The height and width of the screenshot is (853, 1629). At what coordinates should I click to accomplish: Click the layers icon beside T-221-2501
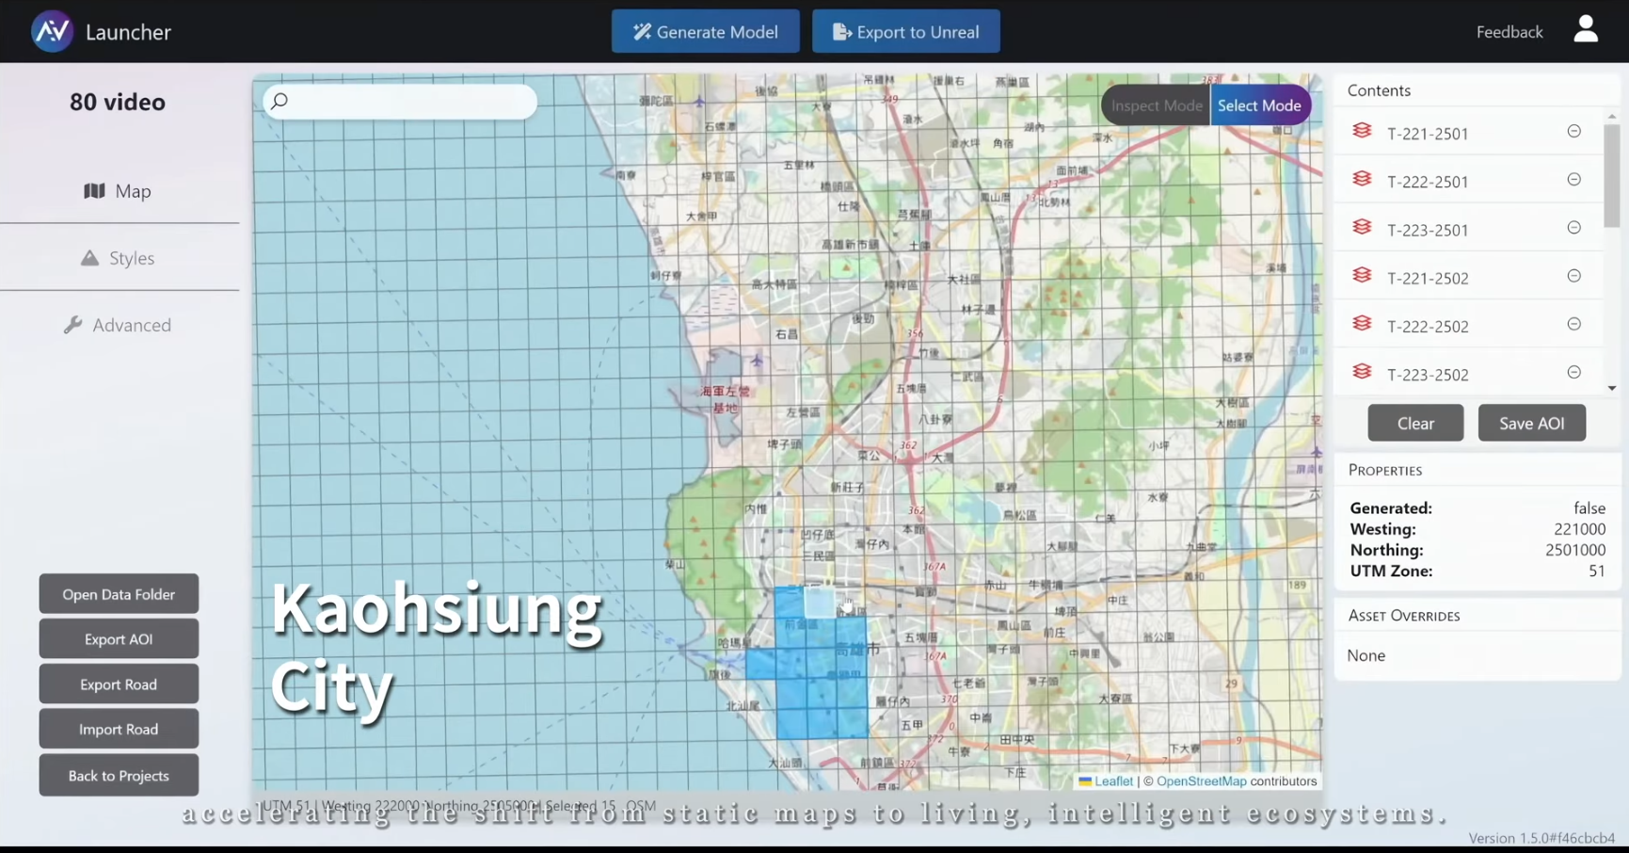click(1362, 131)
